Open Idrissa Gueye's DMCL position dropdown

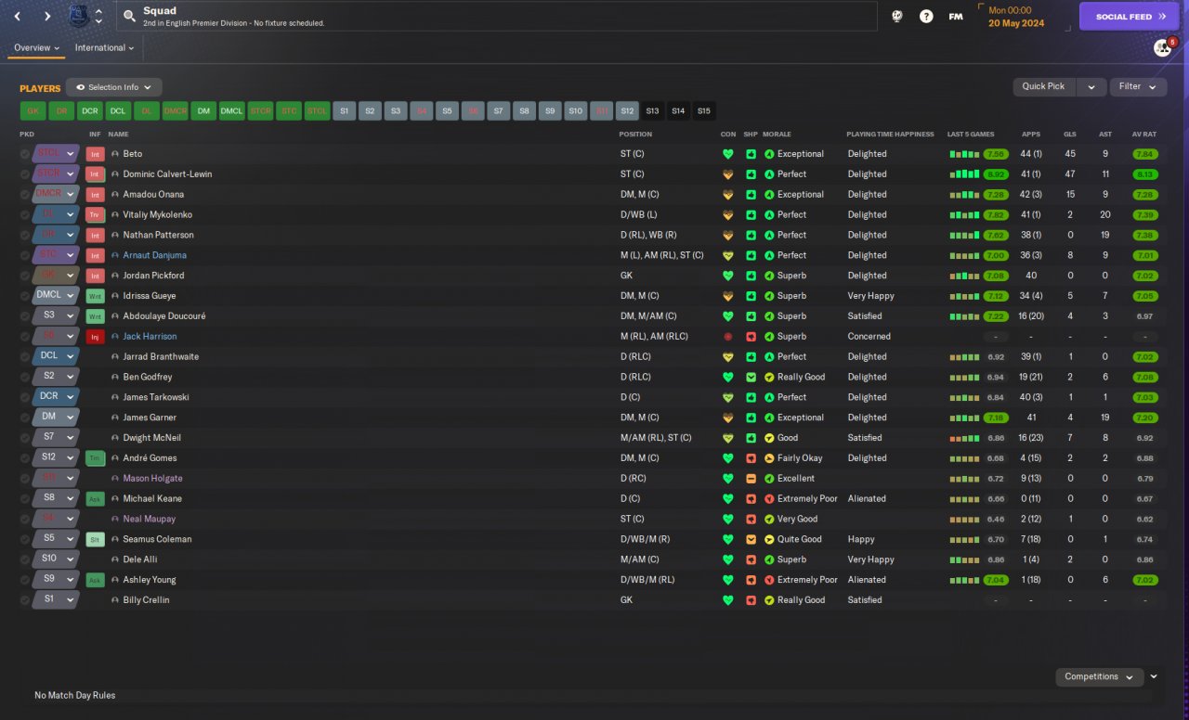click(56, 296)
